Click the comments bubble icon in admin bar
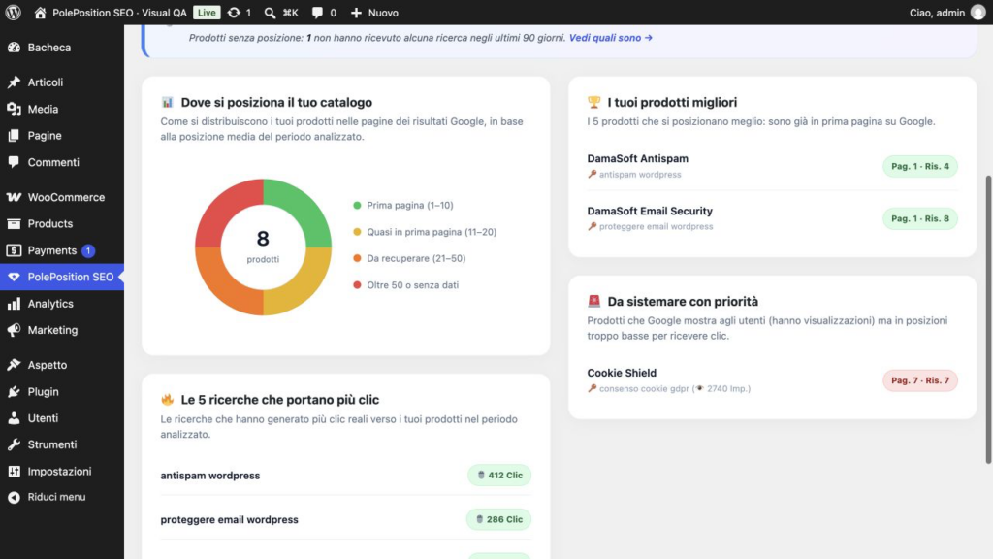 (317, 13)
